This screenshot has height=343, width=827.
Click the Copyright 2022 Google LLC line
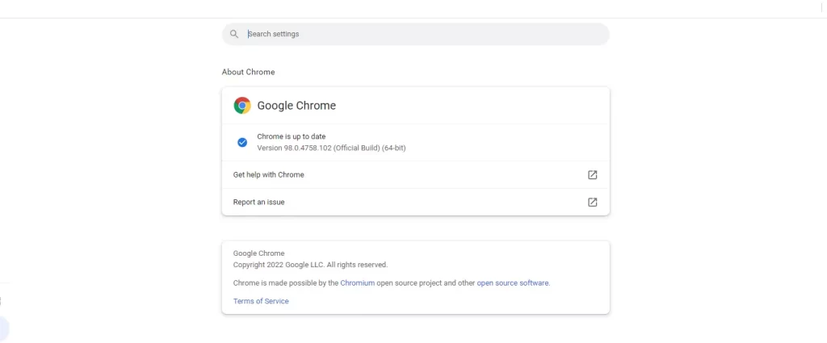(310, 265)
